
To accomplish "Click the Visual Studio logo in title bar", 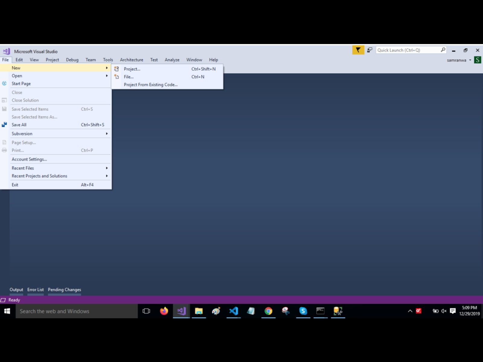I will (7, 51).
